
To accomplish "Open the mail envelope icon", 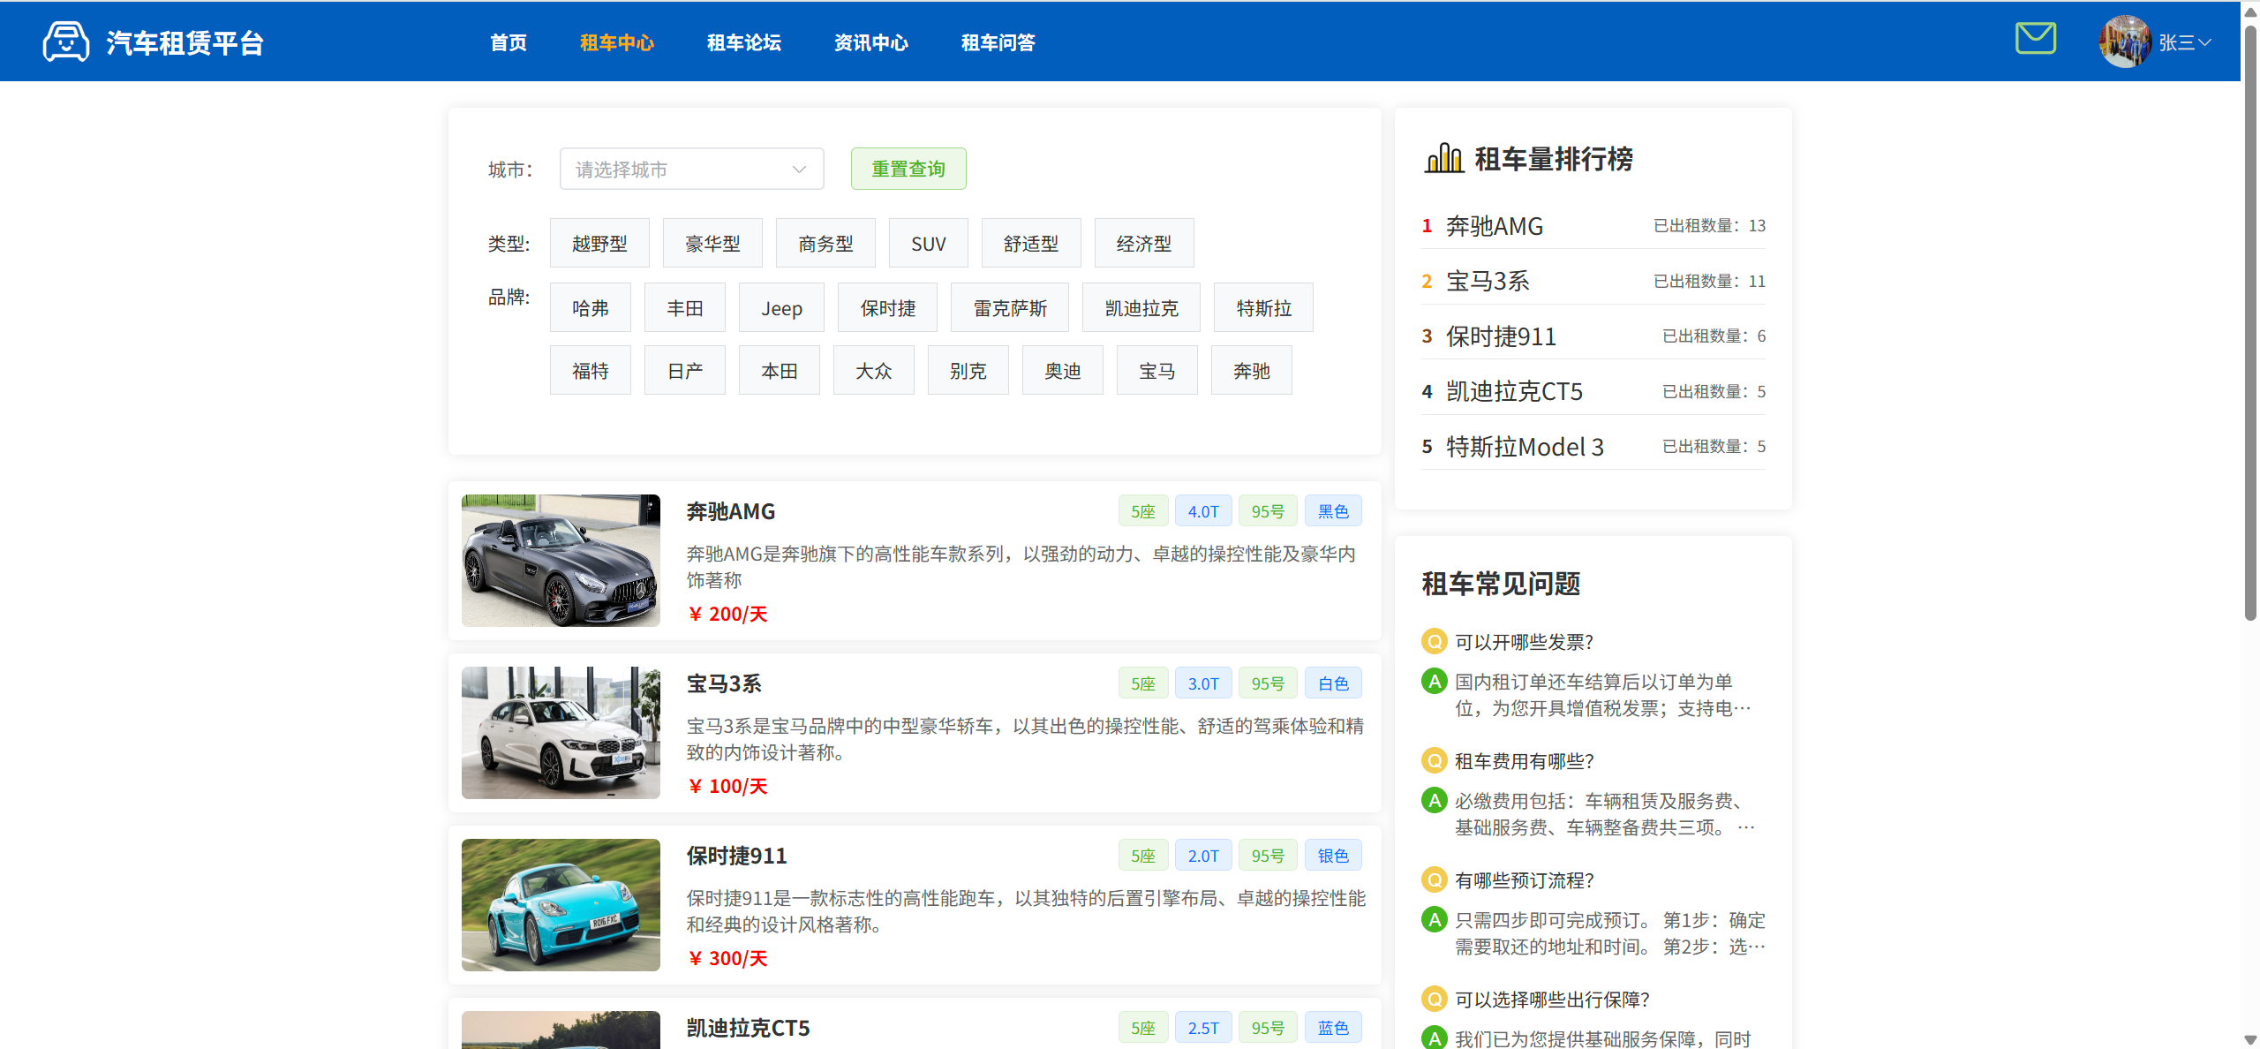I will coord(2036,39).
